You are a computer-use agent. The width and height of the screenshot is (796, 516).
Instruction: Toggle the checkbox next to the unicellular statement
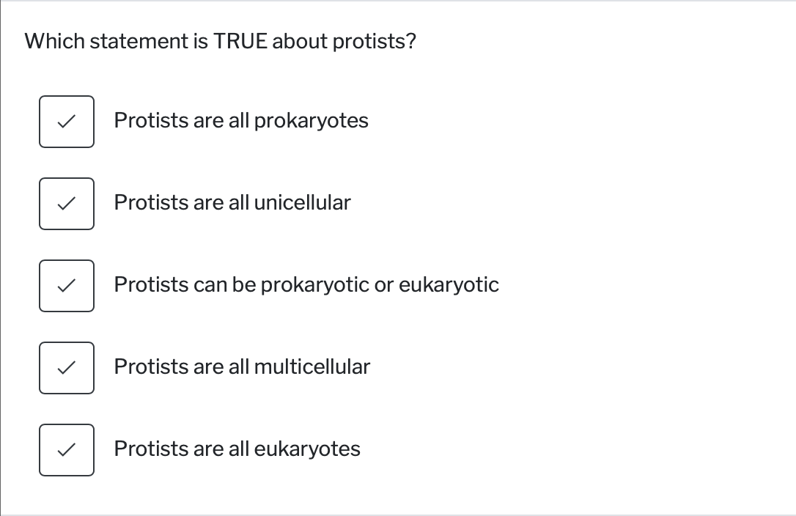(66, 203)
